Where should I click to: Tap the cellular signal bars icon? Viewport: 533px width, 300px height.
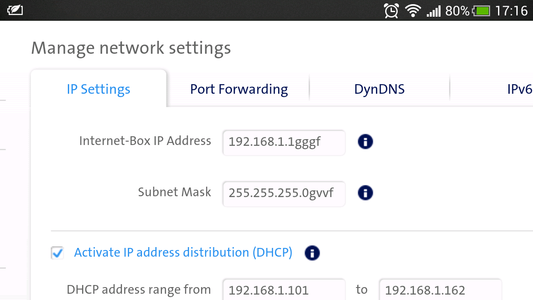tap(433, 11)
